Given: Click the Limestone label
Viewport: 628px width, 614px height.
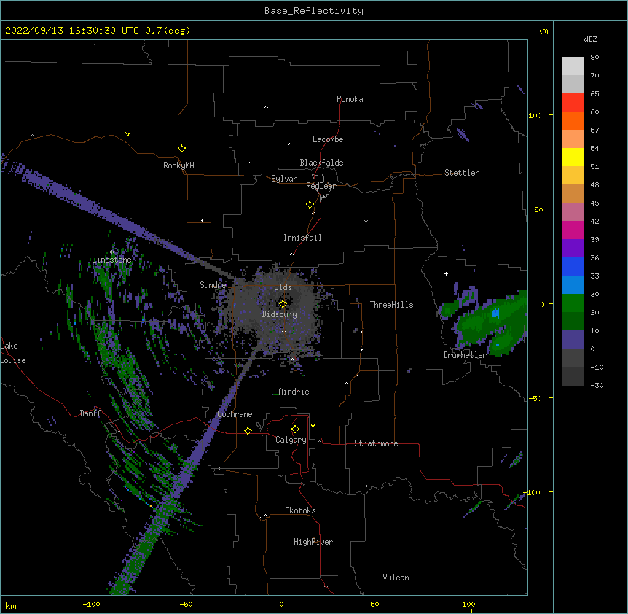Looking at the screenshot, I should (x=111, y=260).
